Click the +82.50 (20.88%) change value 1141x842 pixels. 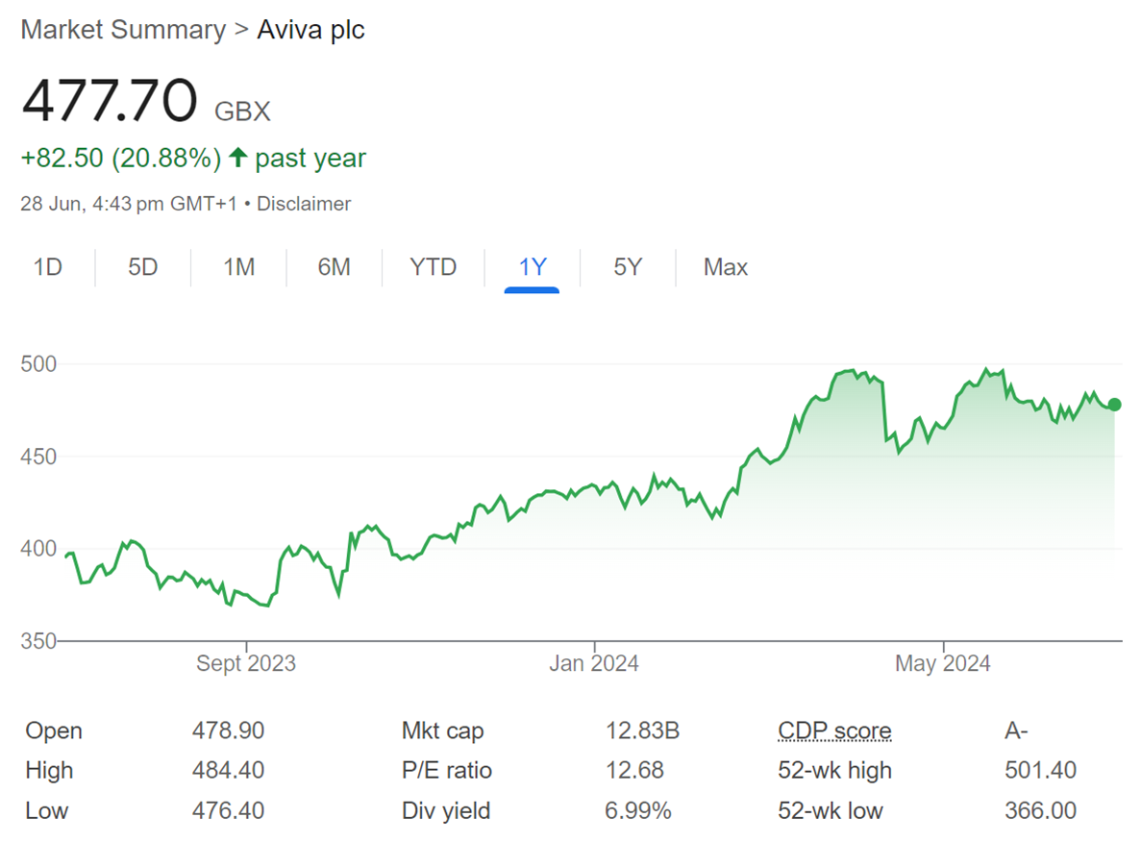pos(121,158)
